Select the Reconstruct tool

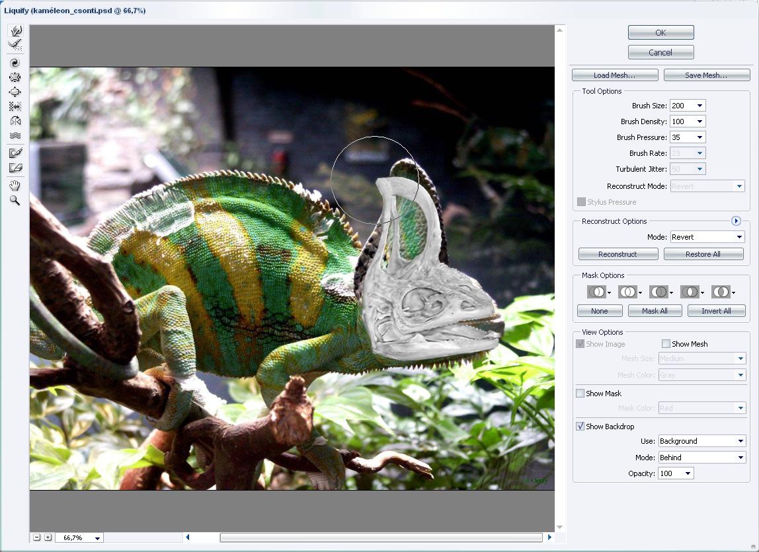(15, 45)
